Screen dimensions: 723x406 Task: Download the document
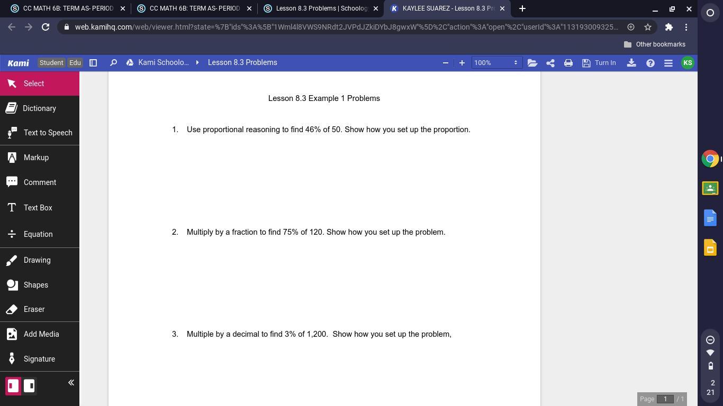pyautogui.click(x=631, y=63)
